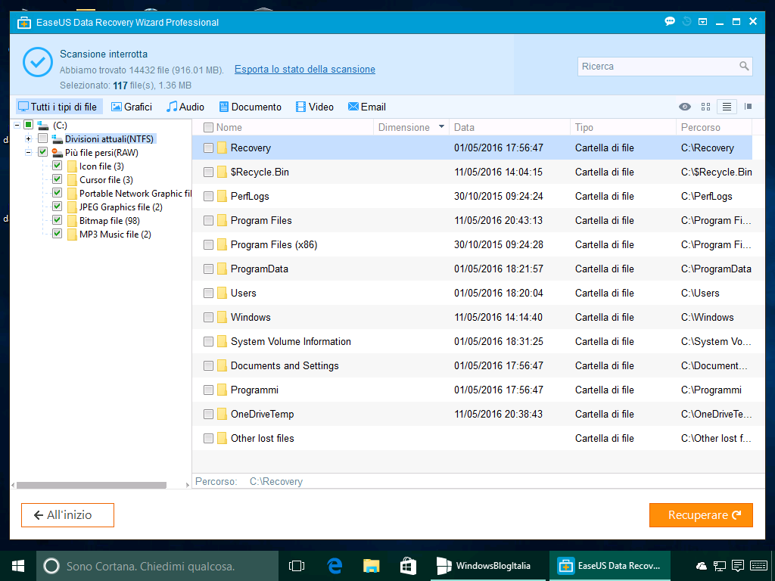Check the Program Files (x86) checkbox

tap(209, 244)
